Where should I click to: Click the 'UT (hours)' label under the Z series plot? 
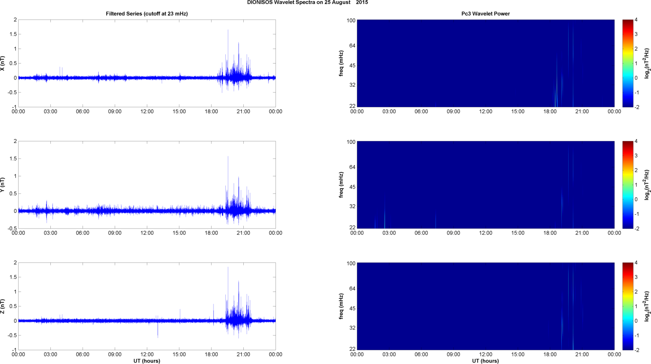(147, 361)
